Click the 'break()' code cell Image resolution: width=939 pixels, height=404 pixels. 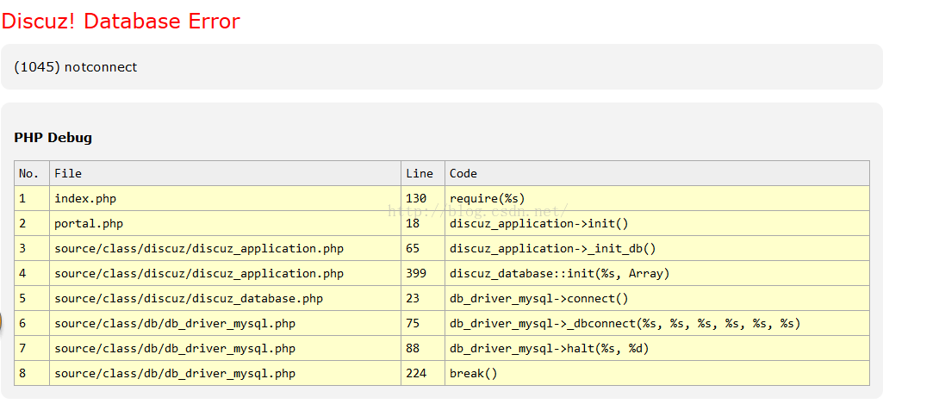657,374
